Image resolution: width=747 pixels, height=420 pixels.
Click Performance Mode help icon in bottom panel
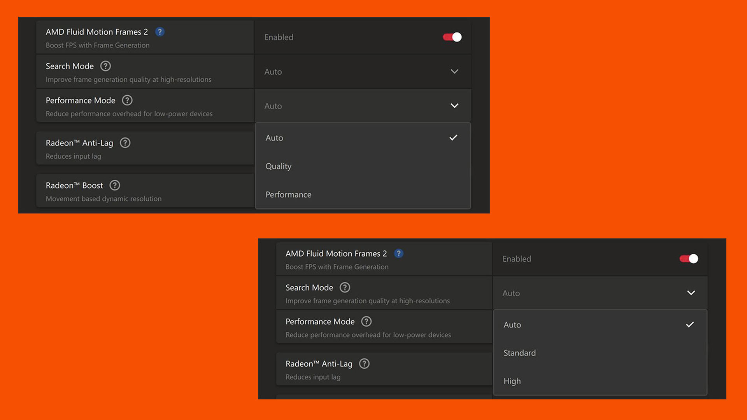click(366, 322)
